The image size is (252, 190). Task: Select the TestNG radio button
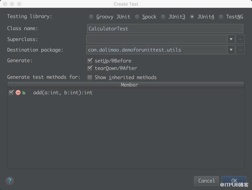pyautogui.click(x=221, y=17)
